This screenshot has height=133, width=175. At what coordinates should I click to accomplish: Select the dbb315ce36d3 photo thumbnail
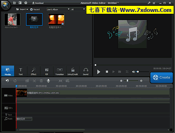click(x=12, y=20)
